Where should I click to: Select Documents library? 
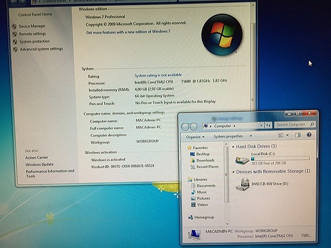[206, 186]
